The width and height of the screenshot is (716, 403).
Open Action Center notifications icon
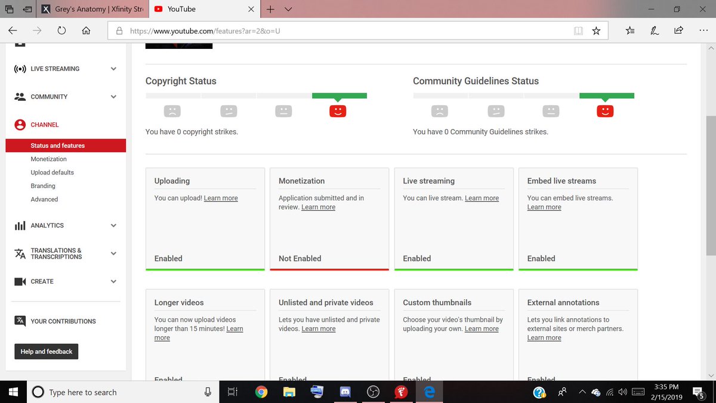[699, 392]
